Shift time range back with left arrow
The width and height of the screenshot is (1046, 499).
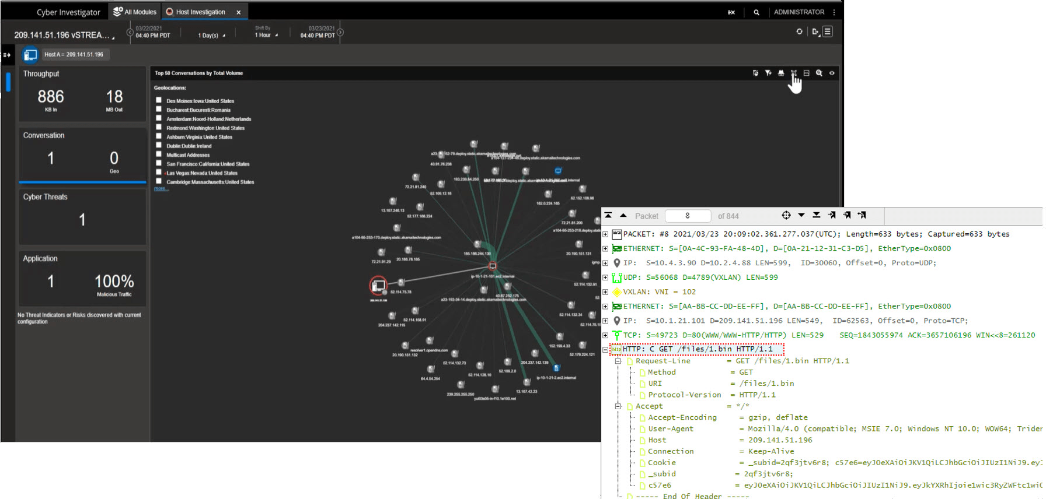pos(130,33)
